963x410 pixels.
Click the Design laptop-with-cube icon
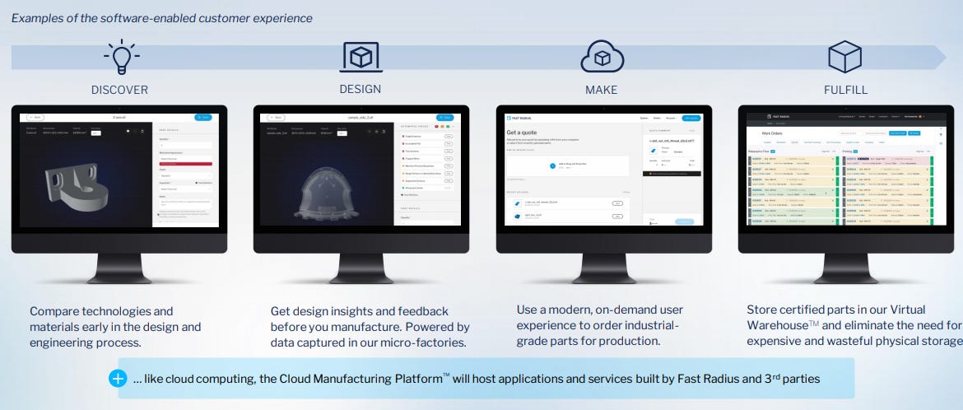361,57
